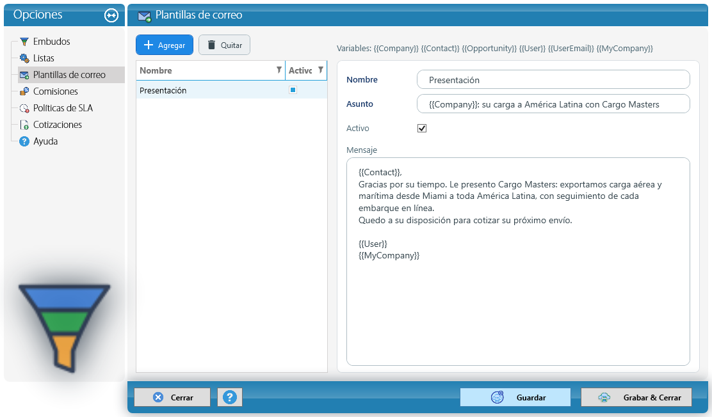Open help via bottom question mark button
This screenshot has height=417, width=712.
[x=230, y=397]
